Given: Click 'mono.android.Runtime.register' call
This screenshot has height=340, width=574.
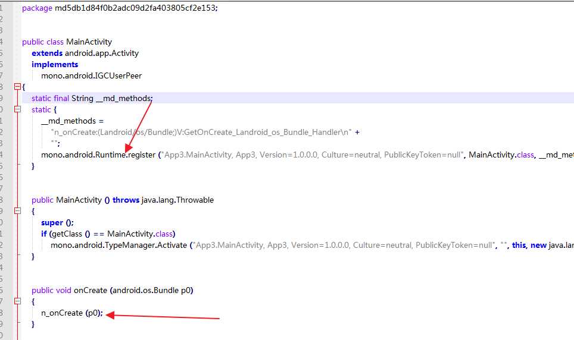Looking at the screenshot, I should [98, 155].
